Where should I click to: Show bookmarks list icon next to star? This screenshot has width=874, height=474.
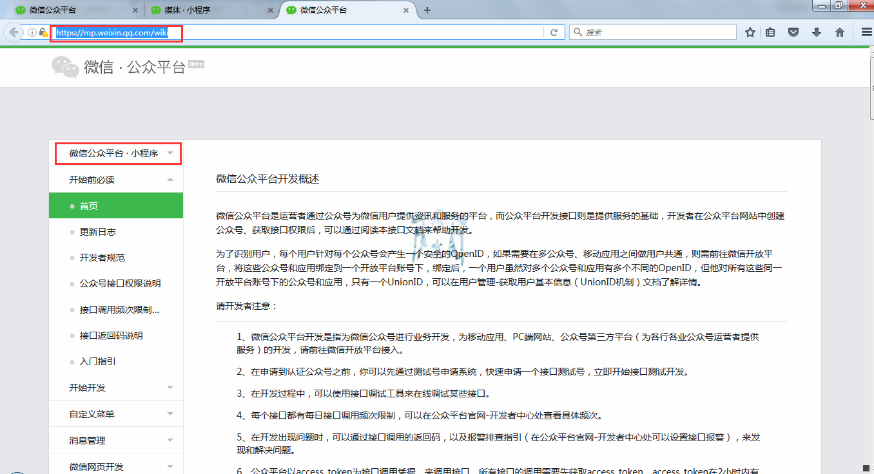click(x=770, y=32)
